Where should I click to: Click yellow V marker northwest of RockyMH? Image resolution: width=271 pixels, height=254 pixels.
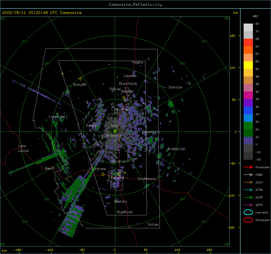(x=63, y=74)
